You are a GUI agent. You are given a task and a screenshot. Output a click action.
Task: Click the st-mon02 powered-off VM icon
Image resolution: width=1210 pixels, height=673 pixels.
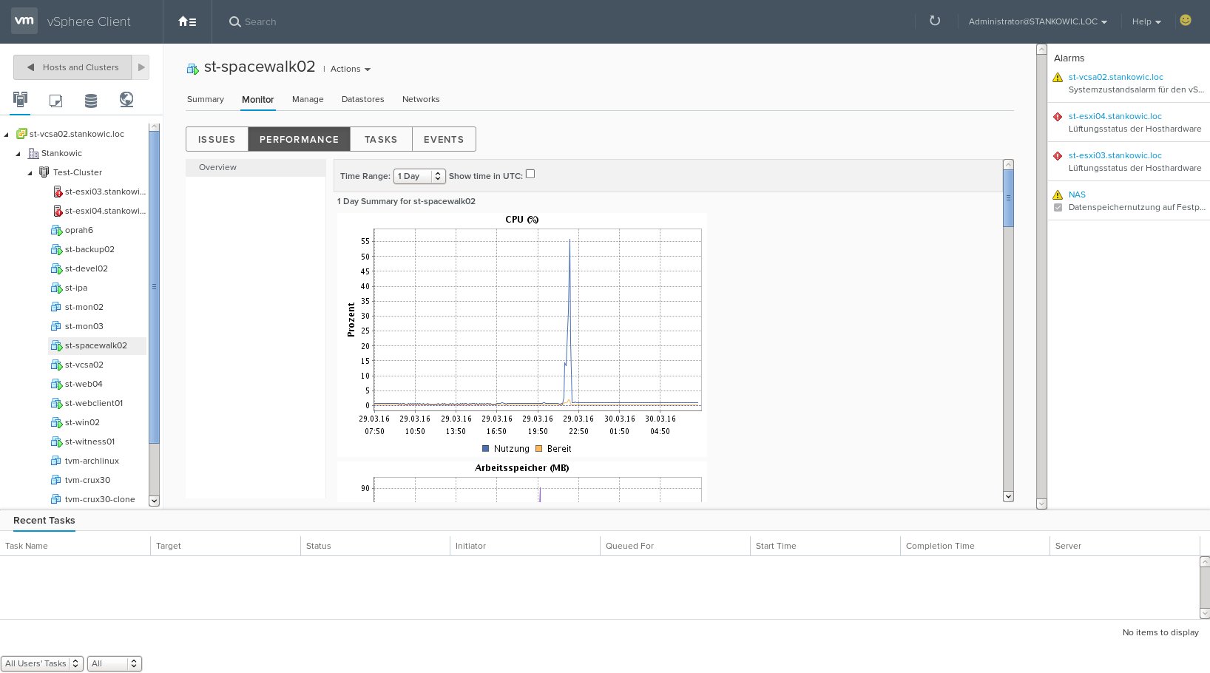coord(55,307)
